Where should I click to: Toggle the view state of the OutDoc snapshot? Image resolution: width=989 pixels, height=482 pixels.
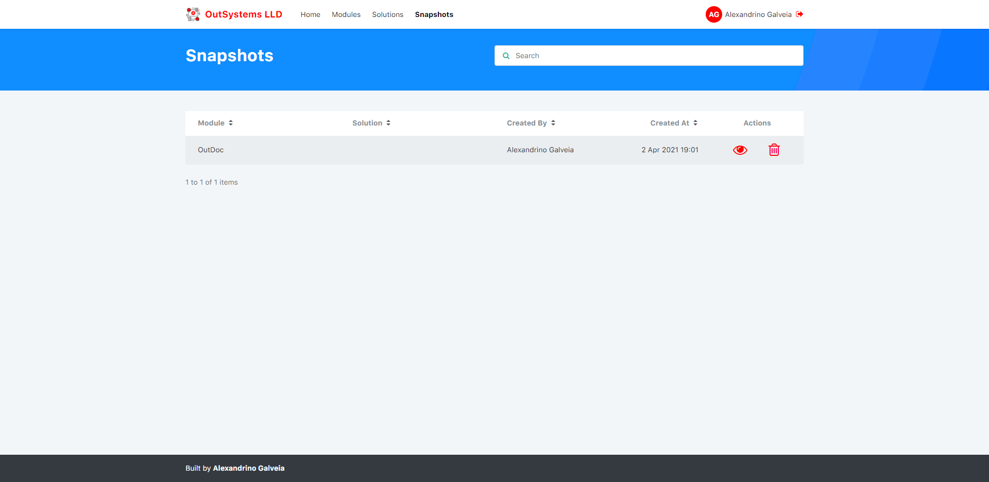click(740, 150)
